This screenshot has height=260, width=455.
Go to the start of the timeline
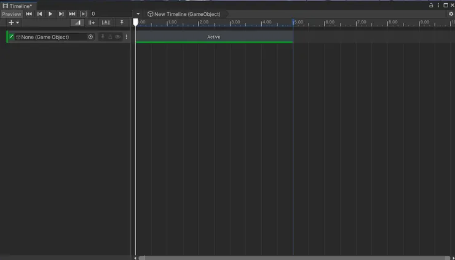[x=29, y=14]
